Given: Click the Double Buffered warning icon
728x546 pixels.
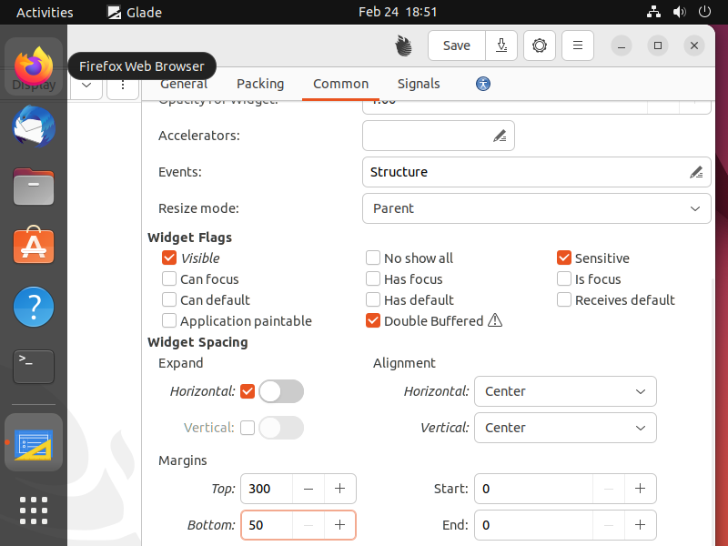Looking at the screenshot, I should tap(495, 320).
